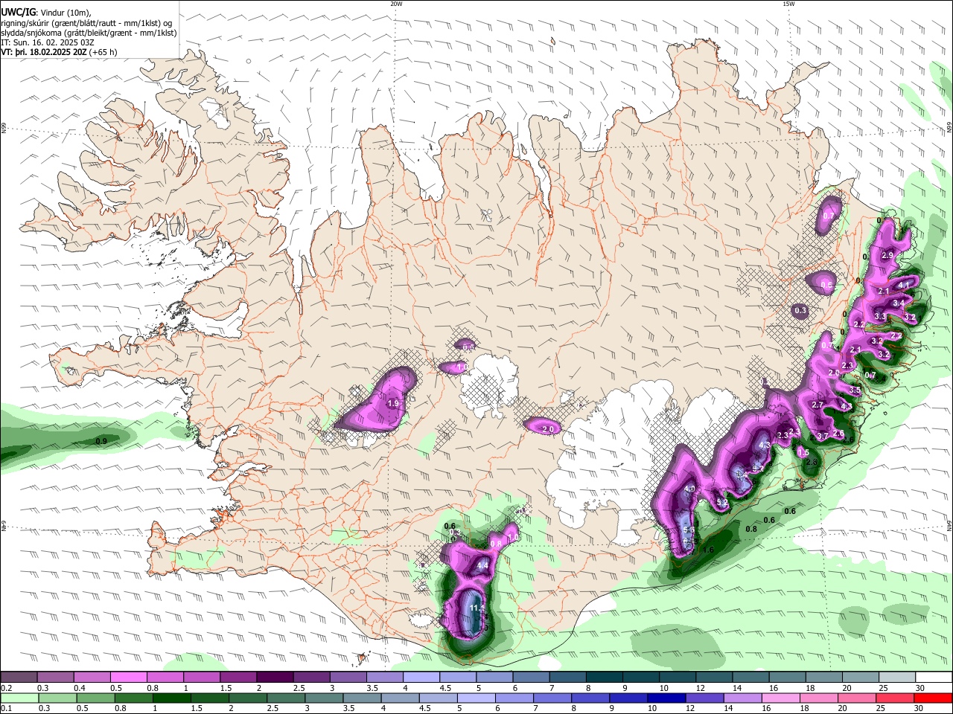Click the '15W' longitude label
Screen dimensions: 953x714
[788, 4]
